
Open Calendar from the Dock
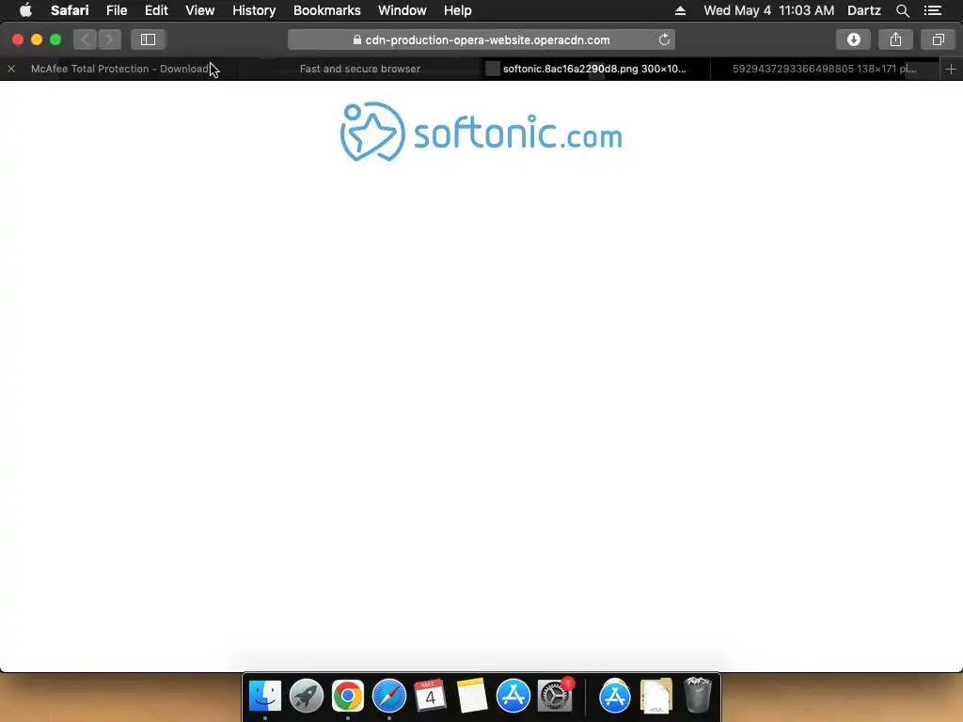[x=430, y=697]
